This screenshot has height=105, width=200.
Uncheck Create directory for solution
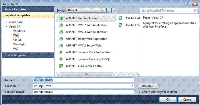click(139, 92)
